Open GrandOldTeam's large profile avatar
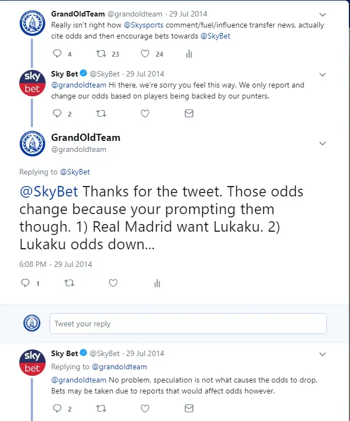The image size is (350, 421). click(32, 143)
